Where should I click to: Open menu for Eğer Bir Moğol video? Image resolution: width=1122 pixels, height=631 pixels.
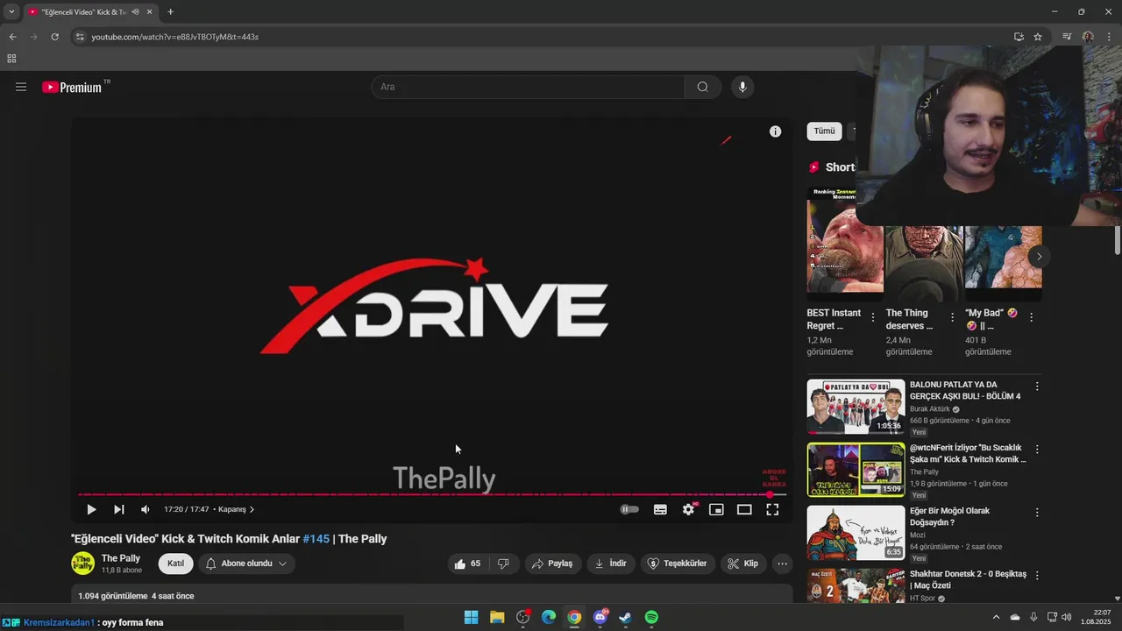click(1037, 513)
